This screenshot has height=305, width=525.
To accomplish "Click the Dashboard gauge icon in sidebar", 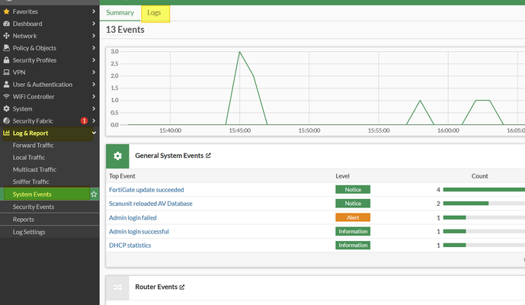I will 7,24.
